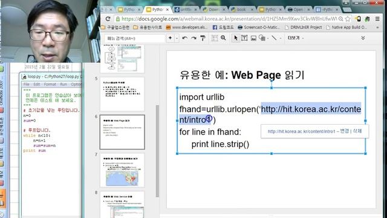387x218 pixels.
Task: Click the 'for line in fhand:' text
Action: pos(210,132)
